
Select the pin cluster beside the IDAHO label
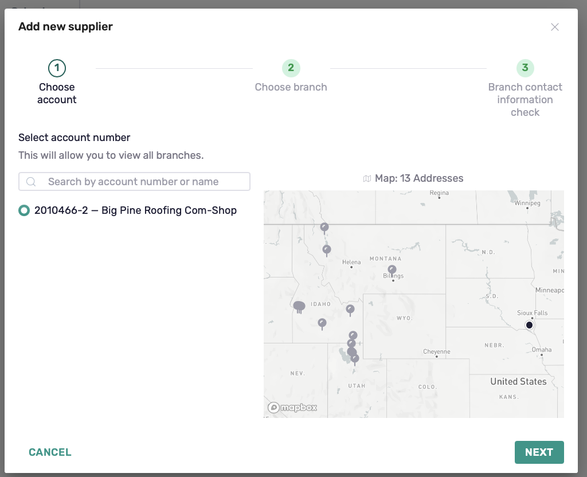point(299,307)
